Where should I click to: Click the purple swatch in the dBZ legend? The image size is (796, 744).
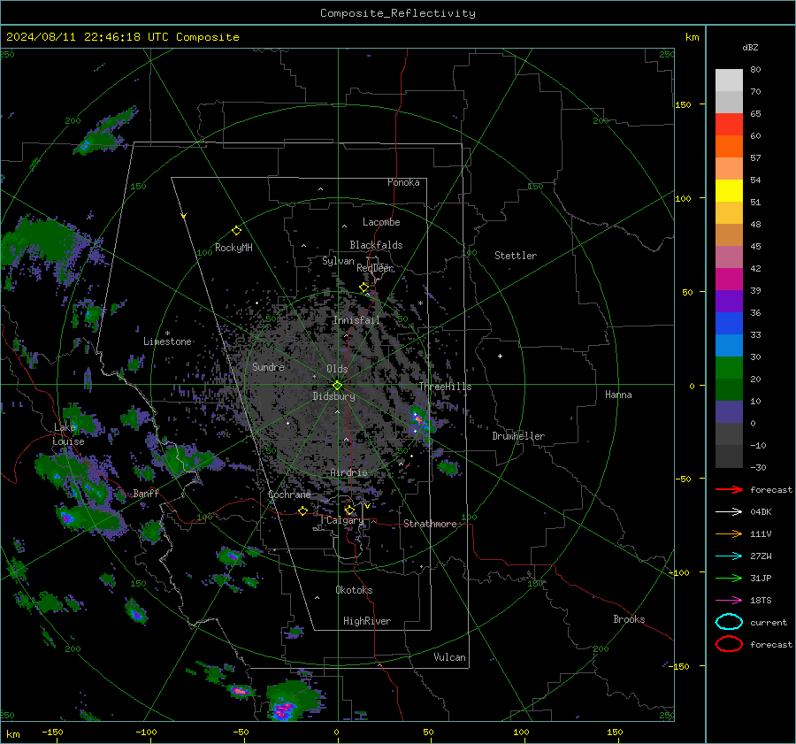click(729, 301)
